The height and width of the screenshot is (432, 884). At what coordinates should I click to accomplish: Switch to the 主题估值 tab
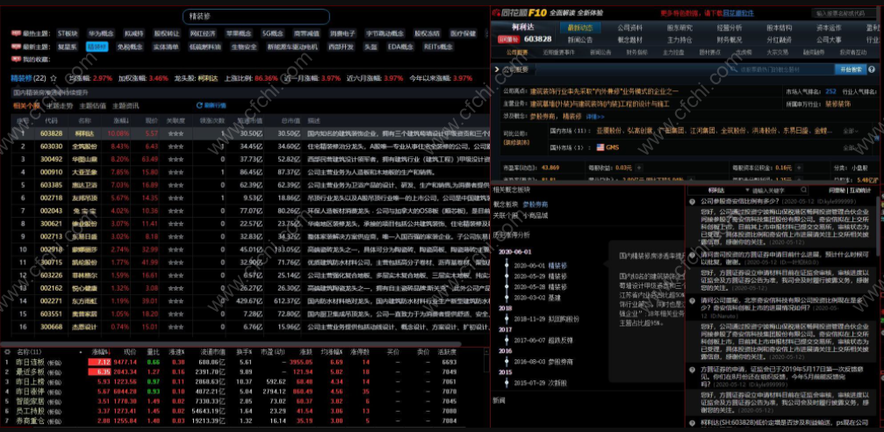(x=92, y=105)
